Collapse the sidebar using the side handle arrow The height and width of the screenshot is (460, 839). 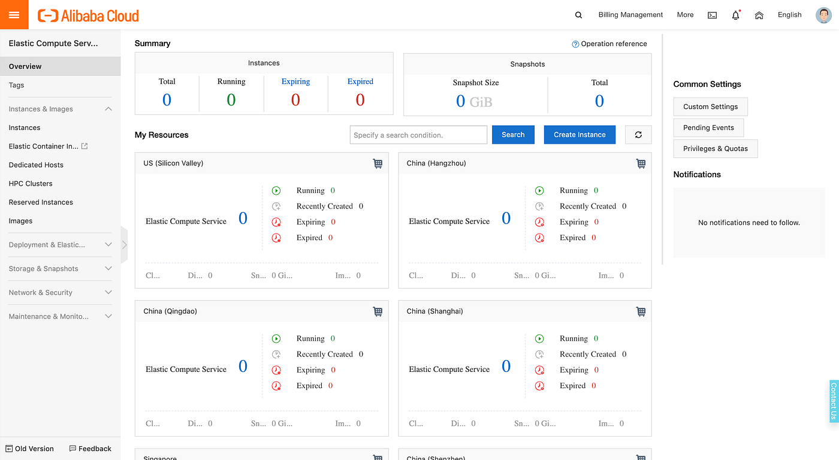click(124, 244)
